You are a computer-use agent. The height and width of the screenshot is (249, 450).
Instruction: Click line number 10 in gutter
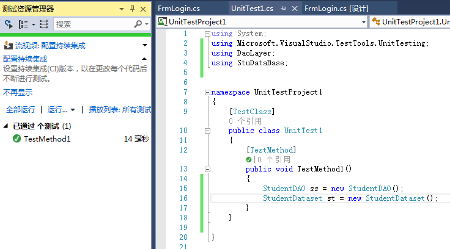coord(183,131)
